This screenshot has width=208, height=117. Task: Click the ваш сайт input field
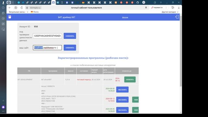(47, 48)
